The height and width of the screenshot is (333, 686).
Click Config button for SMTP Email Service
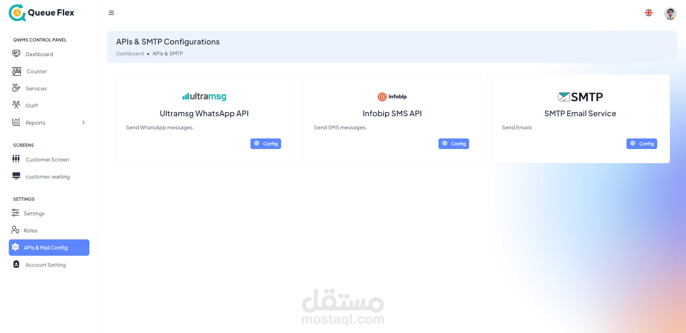(642, 144)
